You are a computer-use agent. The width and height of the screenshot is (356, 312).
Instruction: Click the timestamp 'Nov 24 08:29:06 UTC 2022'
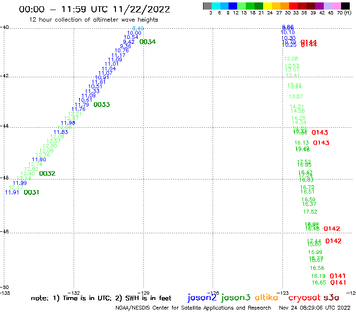click(x=315, y=308)
